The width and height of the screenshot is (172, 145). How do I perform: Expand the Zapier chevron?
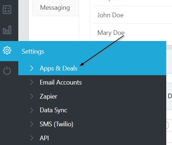pyautogui.click(x=32, y=96)
